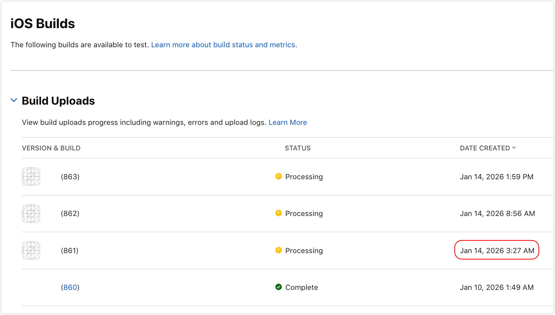Open Learn more about build status and metrics
The image size is (555, 315).
pyautogui.click(x=223, y=45)
